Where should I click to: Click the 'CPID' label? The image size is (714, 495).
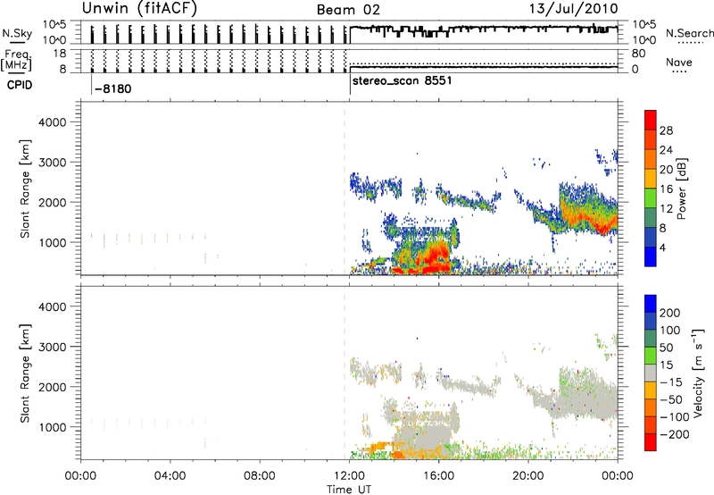coord(20,85)
